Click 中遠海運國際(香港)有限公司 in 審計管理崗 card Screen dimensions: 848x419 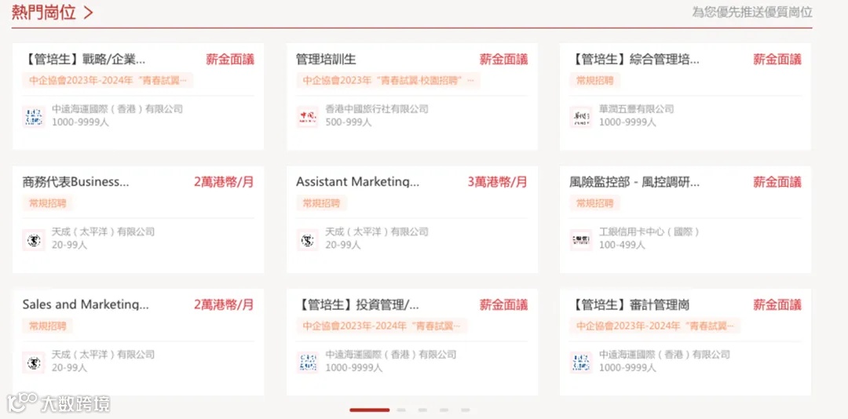click(x=665, y=355)
